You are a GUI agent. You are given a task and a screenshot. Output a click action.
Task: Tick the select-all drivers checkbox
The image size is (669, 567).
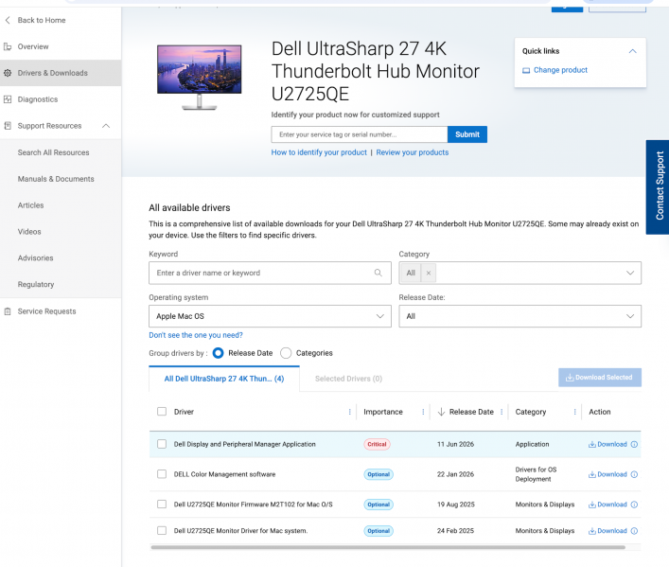coord(162,412)
